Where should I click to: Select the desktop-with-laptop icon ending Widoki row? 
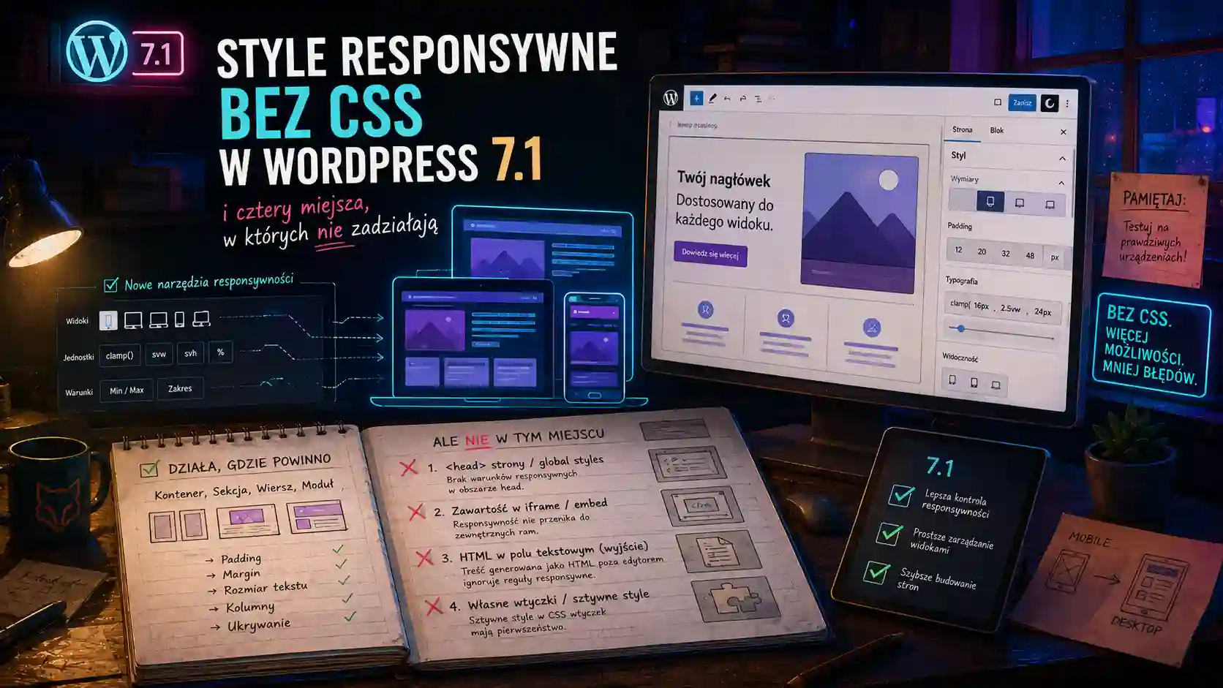pyautogui.click(x=201, y=319)
